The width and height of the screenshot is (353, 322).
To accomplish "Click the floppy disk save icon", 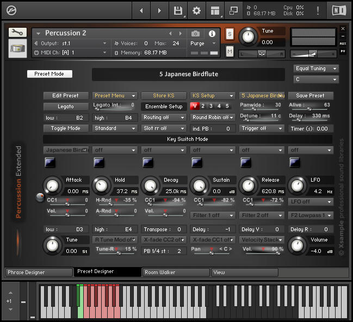I will coord(178,10).
